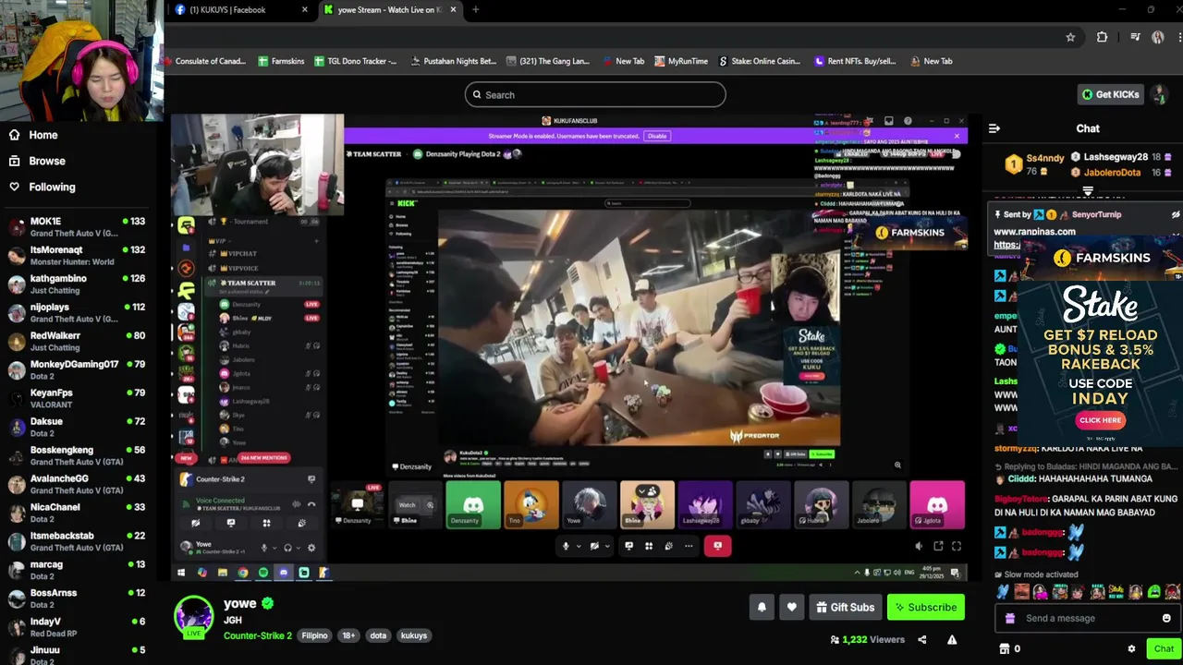Bookmark this page with star icon
Image resolution: width=1183 pixels, height=665 pixels.
1070,37
